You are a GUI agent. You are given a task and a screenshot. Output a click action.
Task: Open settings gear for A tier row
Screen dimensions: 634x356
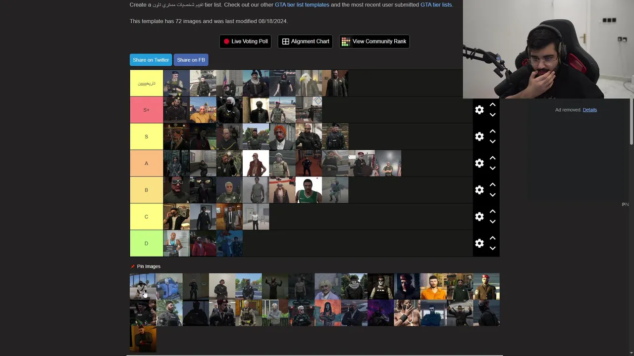[x=479, y=163]
